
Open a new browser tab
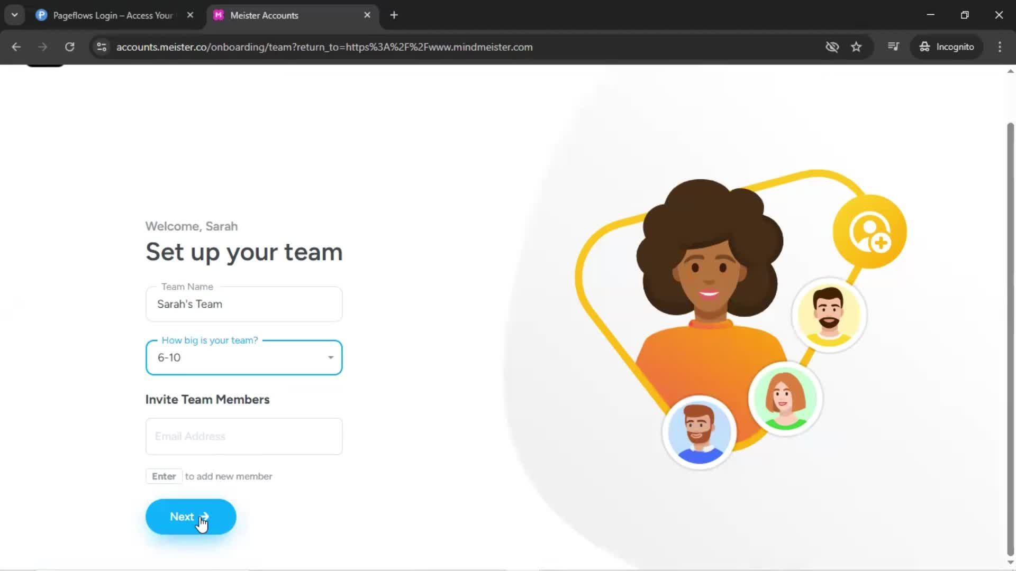(394, 15)
